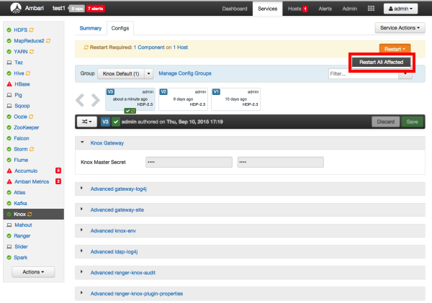432x303 pixels.
Task: Click the Discard button
Action: point(385,122)
